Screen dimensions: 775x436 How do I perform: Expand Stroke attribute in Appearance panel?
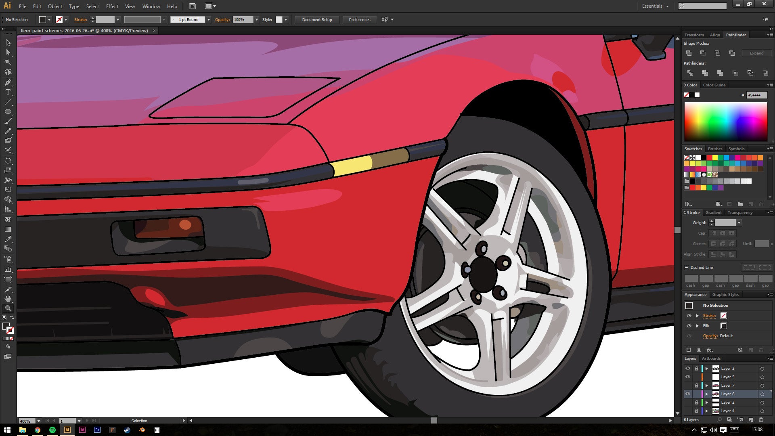point(697,316)
